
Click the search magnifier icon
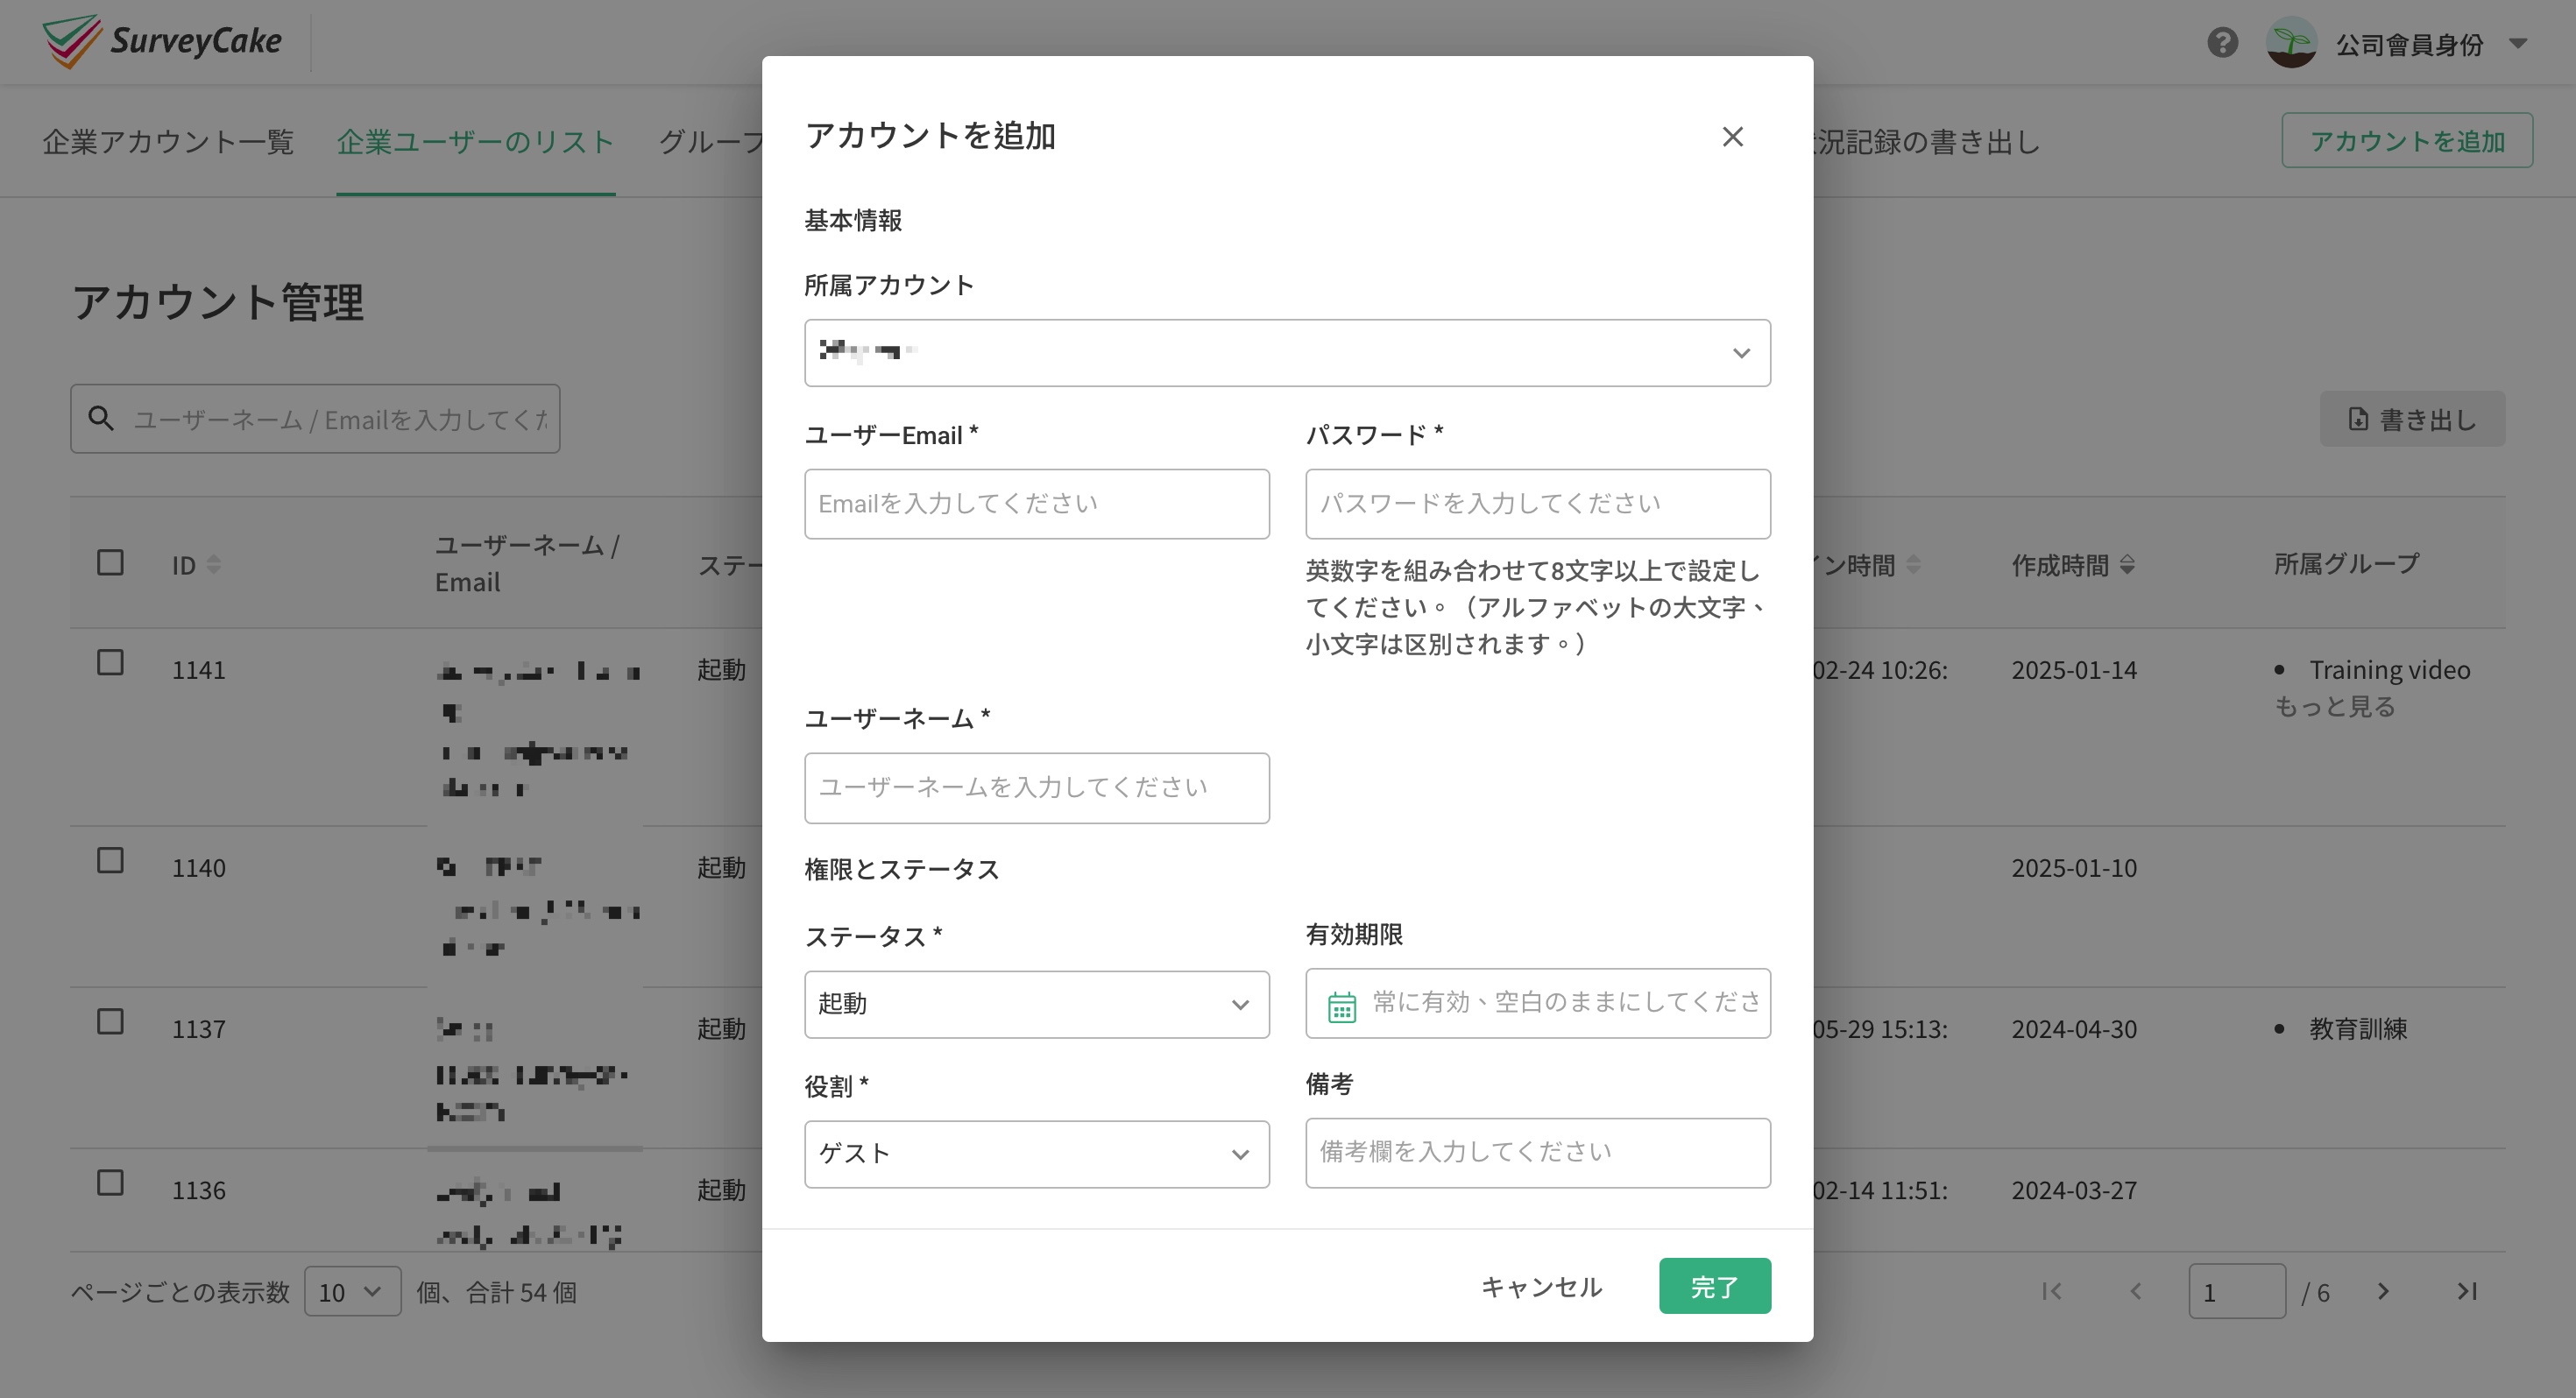tap(100, 418)
